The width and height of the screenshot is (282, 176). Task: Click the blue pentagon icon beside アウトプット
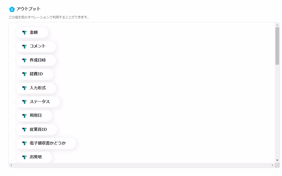tap(12, 9)
